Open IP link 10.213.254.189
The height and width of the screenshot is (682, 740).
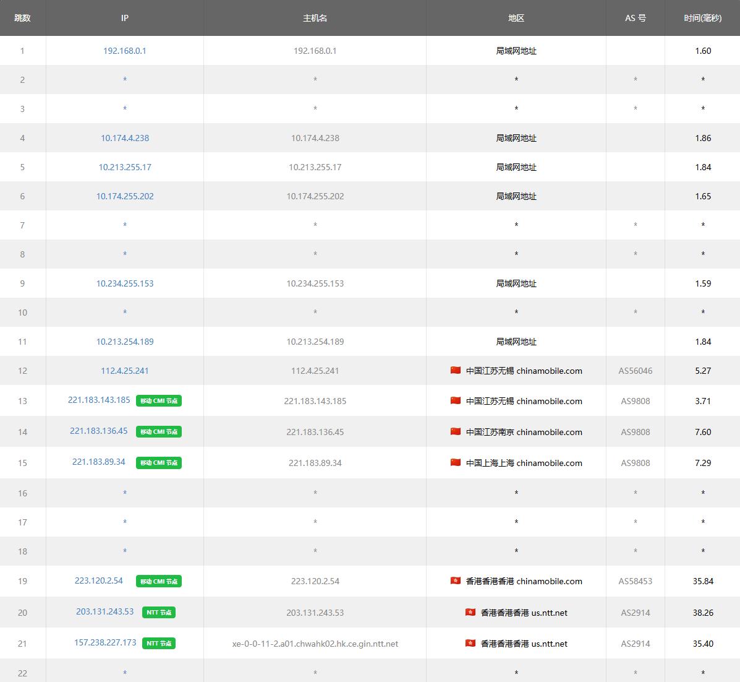[125, 342]
